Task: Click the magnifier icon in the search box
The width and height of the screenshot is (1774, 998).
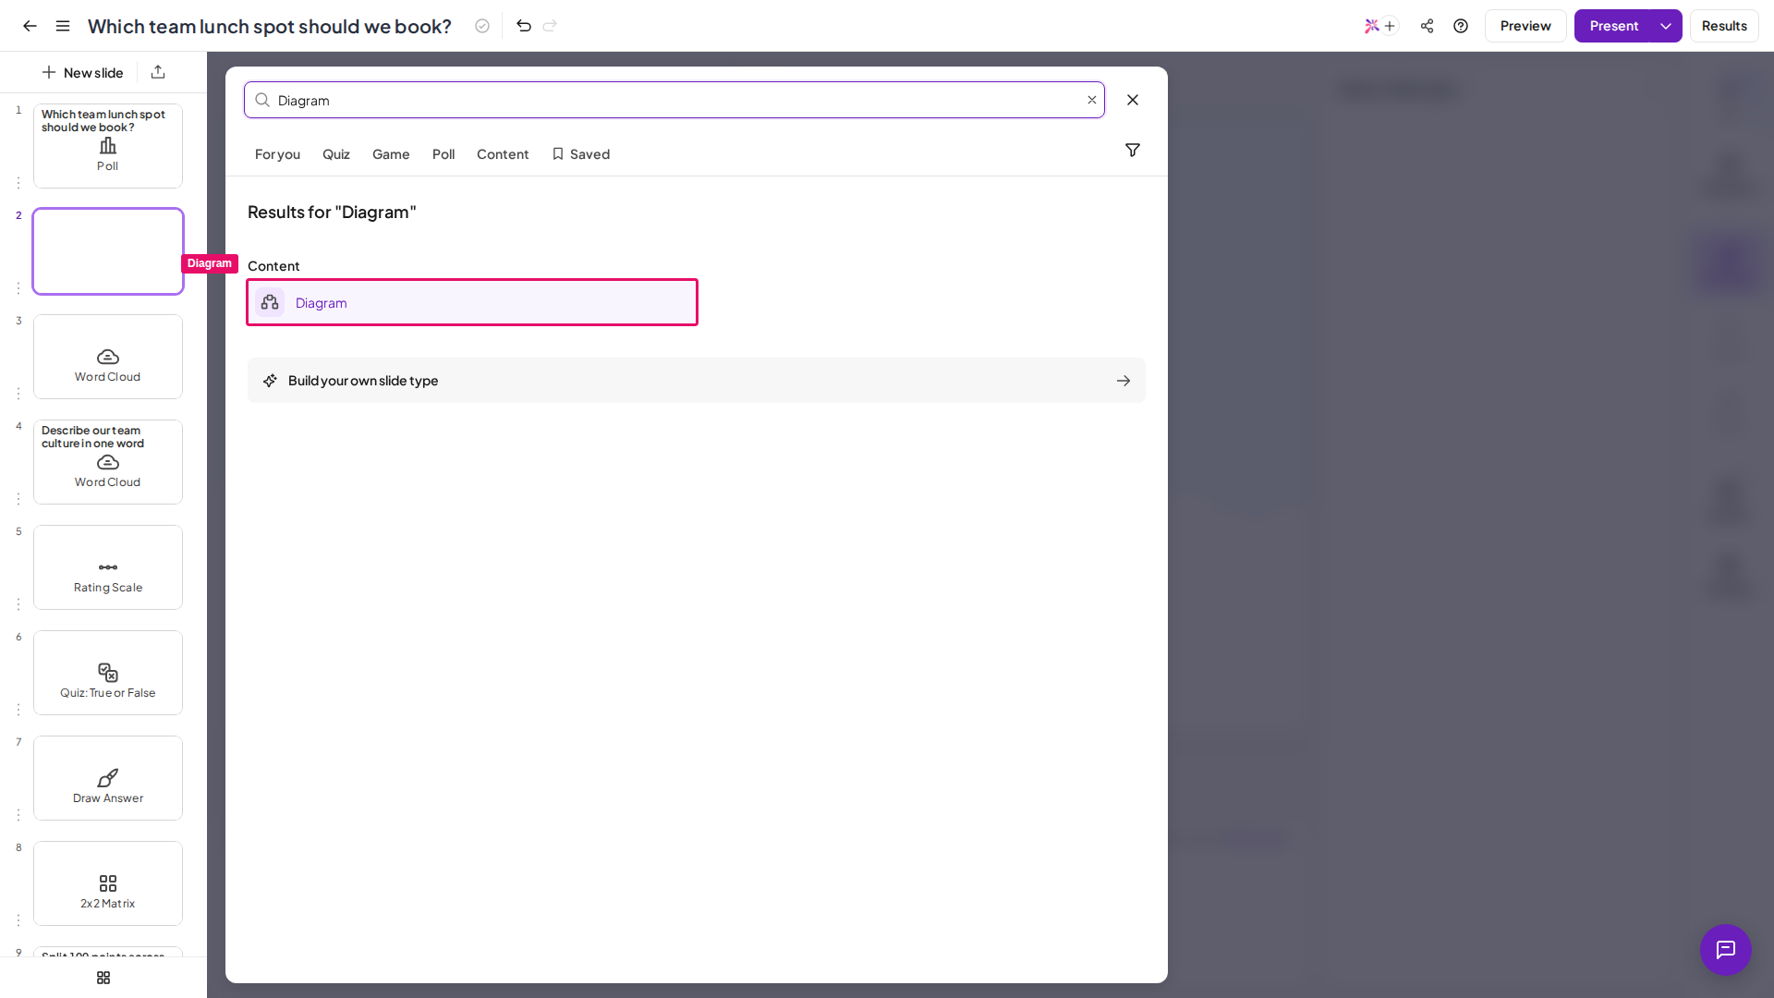Action: click(262, 100)
